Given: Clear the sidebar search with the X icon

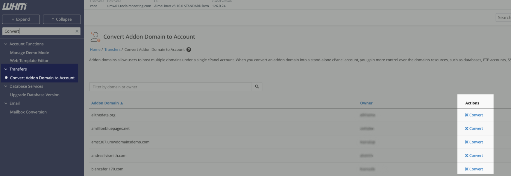Looking at the screenshot, I should coord(77,31).
